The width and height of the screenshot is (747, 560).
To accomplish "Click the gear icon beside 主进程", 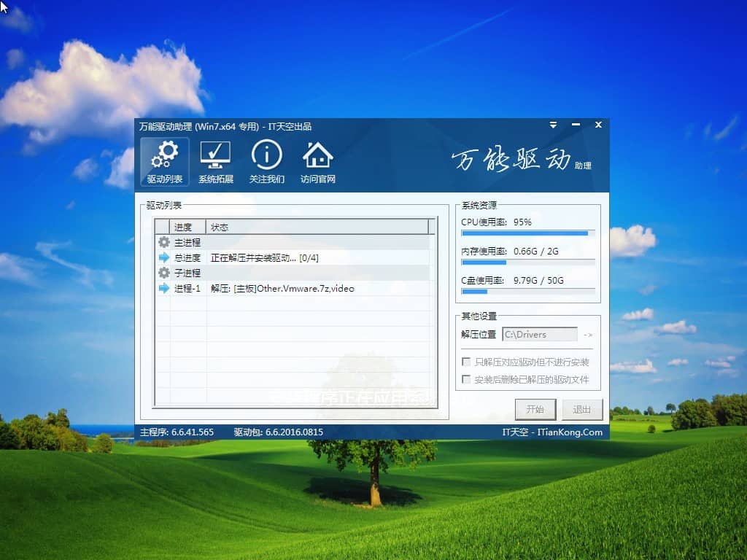I will tap(164, 242).
